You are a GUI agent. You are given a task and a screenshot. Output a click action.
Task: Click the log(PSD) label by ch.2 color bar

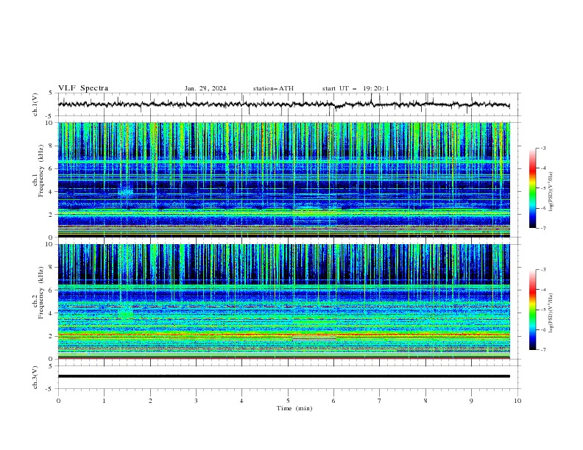tap(551, 313)
